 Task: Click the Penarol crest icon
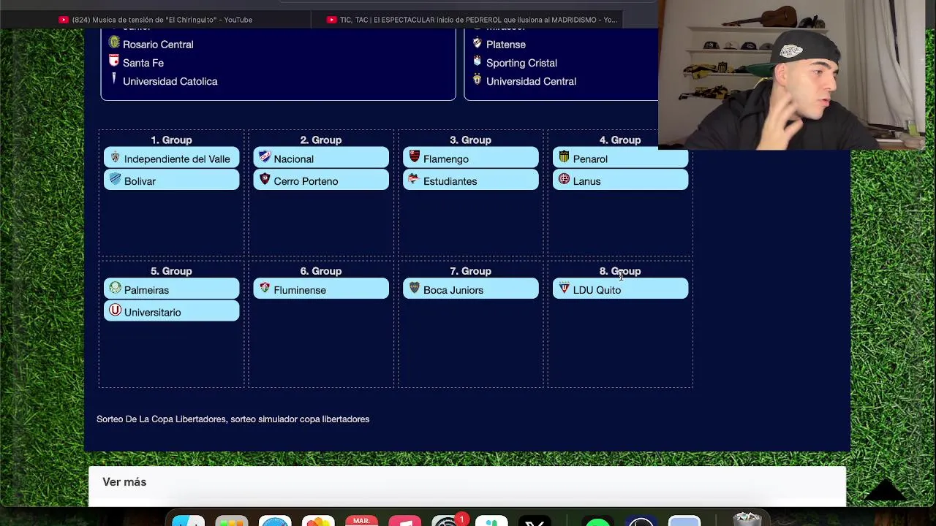(x=564, y=157)
